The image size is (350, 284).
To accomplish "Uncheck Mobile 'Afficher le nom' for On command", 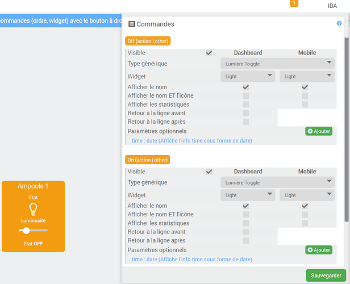I will [305, 206].
